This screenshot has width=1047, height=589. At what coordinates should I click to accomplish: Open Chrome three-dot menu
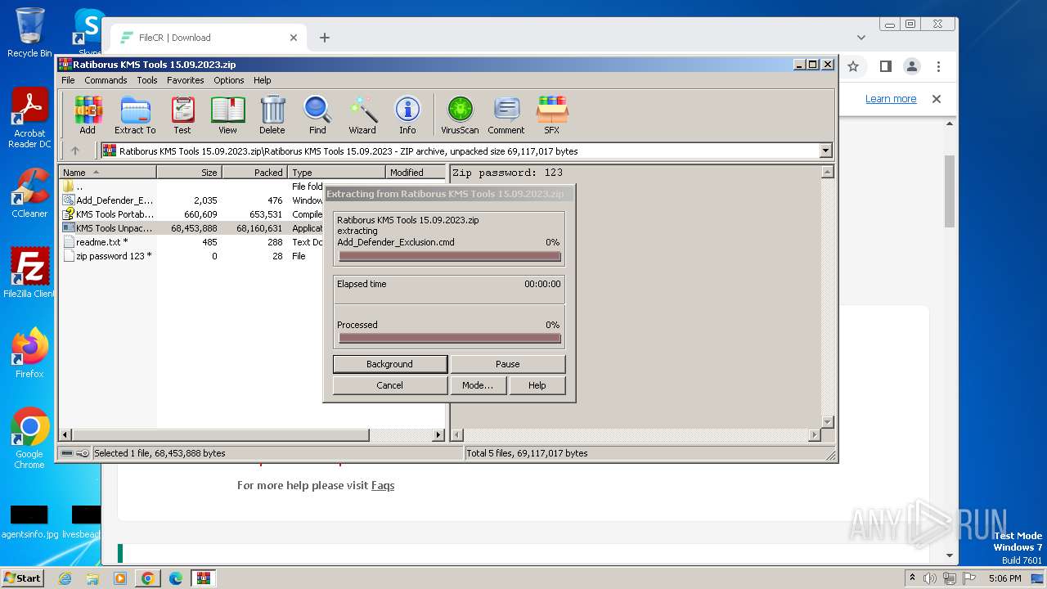coord(939,66)
